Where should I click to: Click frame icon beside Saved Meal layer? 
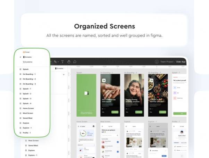pos(20,118)
